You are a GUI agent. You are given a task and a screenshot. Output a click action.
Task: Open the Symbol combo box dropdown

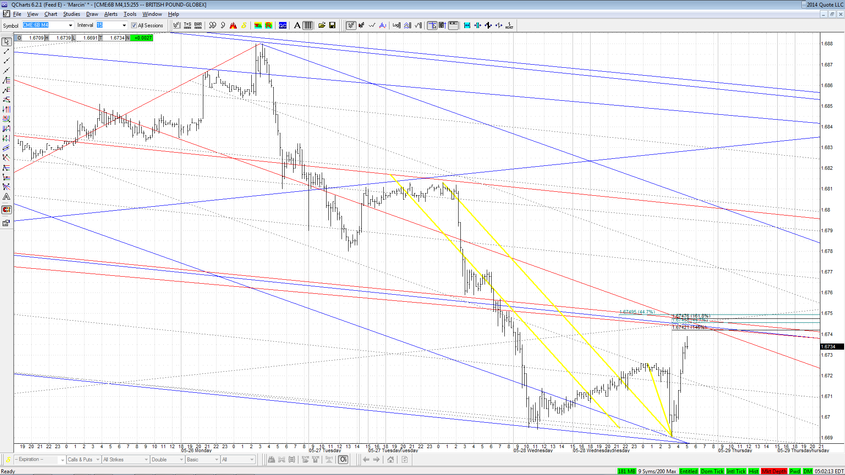(70, 26)
